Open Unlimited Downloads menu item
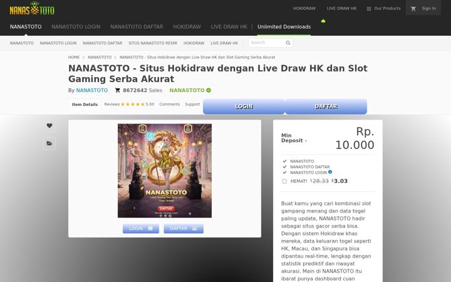451x282 pixels. pyautogui.click(x=284, y=27)
